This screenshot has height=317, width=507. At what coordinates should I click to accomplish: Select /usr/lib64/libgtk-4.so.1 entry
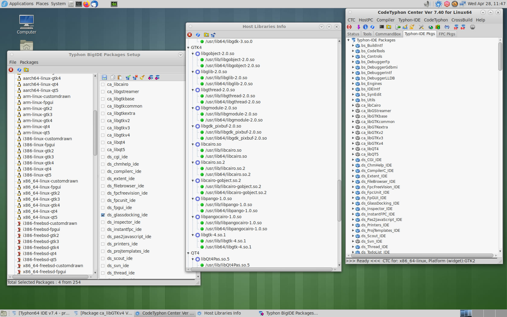pos(228,247)
